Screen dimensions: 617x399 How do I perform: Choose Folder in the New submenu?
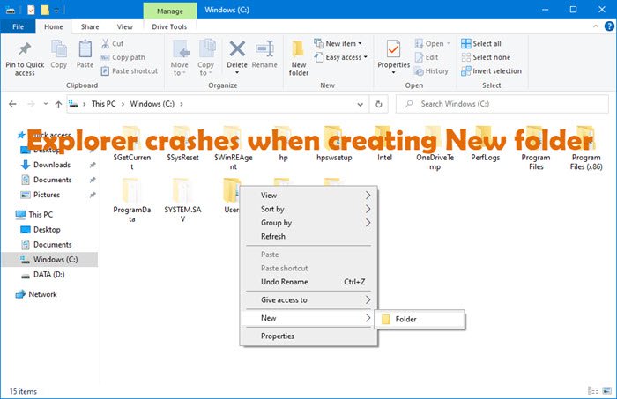tap(420, 319)
